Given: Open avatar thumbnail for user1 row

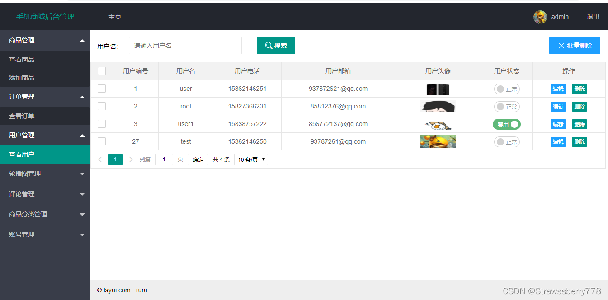Looking at the screenshot, I should click(438, 124).
